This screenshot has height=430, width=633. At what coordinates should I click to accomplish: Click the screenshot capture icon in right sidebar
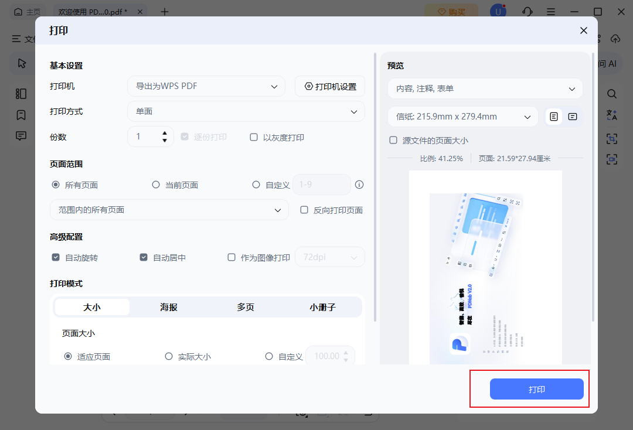pos(611,159)
